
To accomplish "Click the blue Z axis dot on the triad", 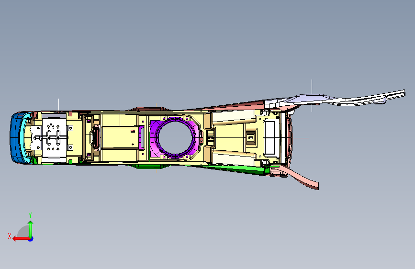I will click(31, 239).
